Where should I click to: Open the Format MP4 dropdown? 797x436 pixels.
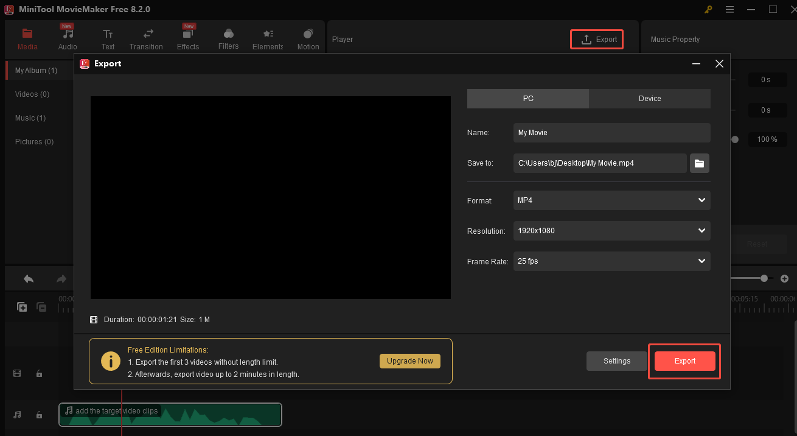click(612, 200)
